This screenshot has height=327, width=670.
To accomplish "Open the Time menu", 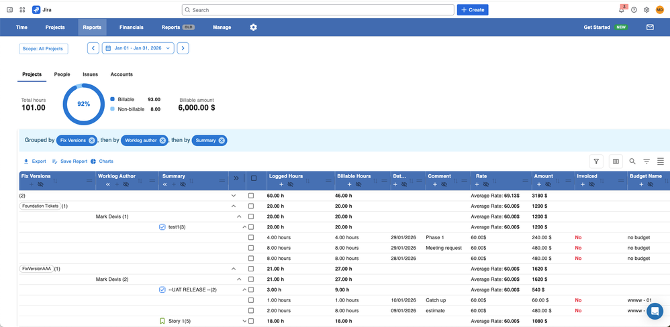I will [21, 27].
